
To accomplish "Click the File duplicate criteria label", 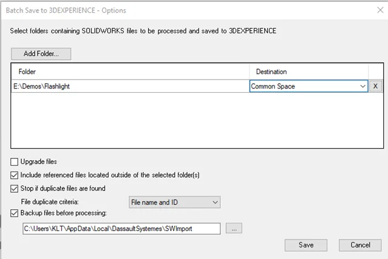I will (x=55, y=201).
